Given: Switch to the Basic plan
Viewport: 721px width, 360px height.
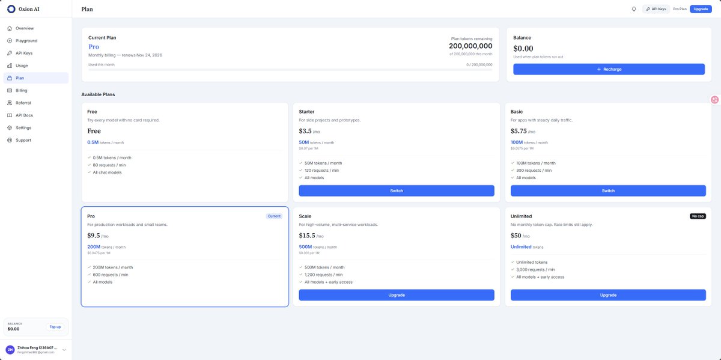Looking at the screenshot, I should click(x=608, y=191).
